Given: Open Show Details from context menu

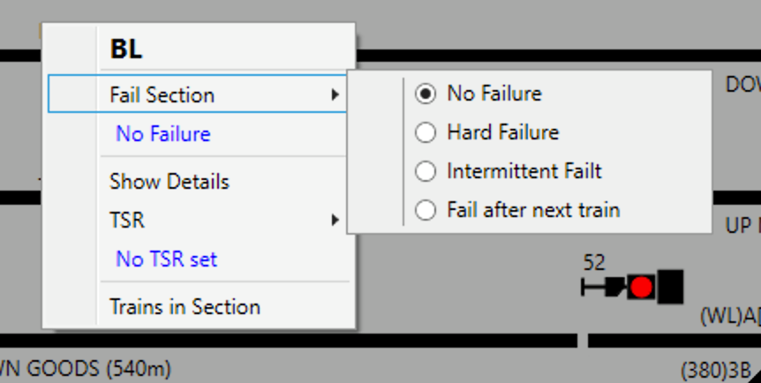Looking at the screenshot, I should click(x=170, y=182).
